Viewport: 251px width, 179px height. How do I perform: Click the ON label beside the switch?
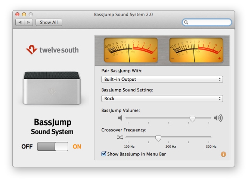(77, 147)
